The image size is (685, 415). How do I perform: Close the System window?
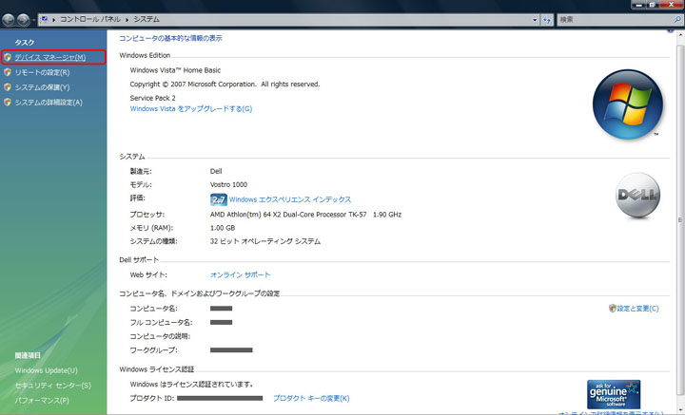coord(672,5)
